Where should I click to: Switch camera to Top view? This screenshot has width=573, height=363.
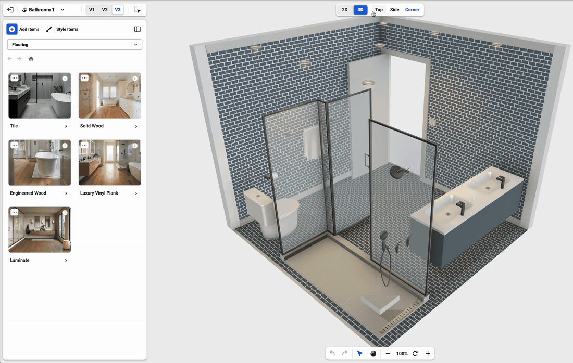(379, 10)
